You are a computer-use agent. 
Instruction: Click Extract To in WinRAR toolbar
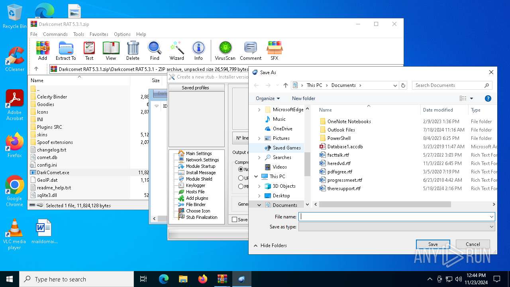(x=66, y=51)
